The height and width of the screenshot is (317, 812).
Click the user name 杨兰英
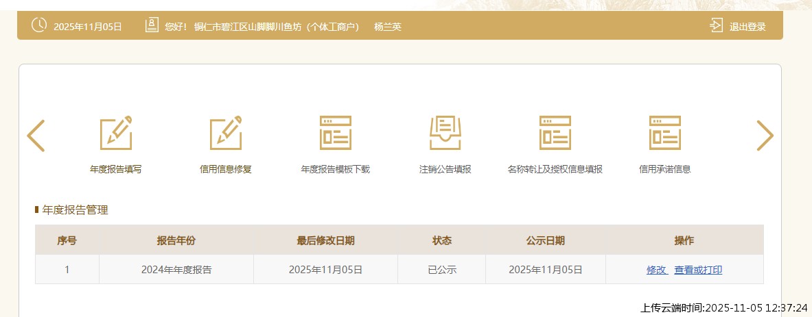(x=387, y=27)
